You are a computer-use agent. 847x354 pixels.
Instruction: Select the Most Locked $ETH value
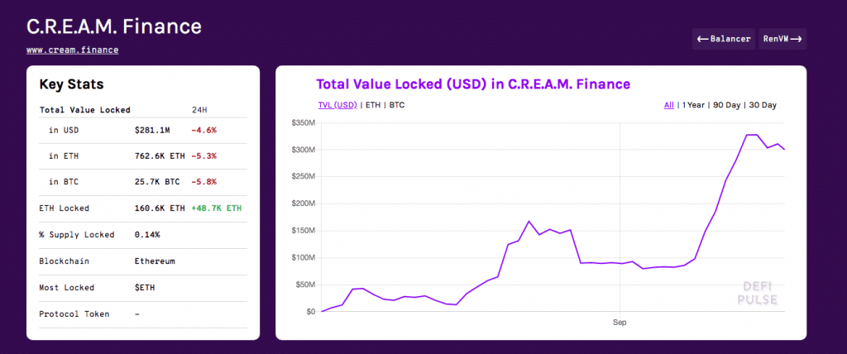coord(145,287)
